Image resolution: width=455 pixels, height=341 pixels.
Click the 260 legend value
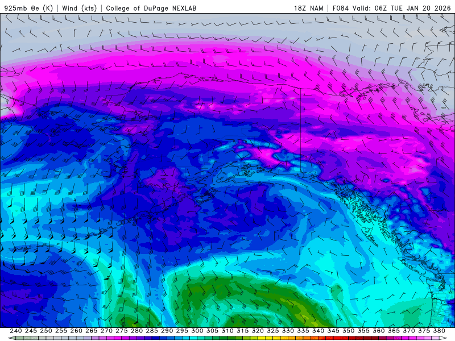pos(76,331)
